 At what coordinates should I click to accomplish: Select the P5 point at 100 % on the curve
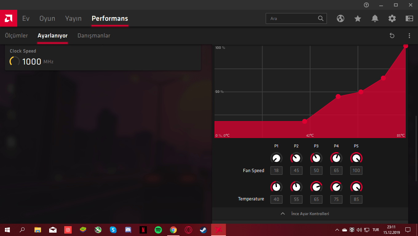(406, 46)
